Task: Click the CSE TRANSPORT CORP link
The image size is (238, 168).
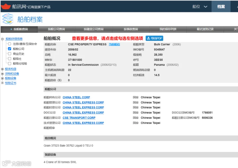Action: 79,118
